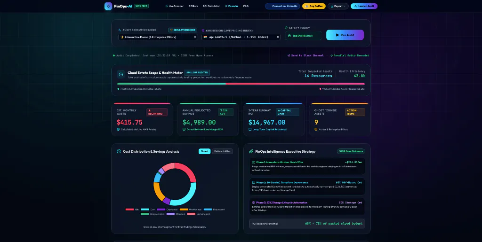
Task: Click the icon beside Long-Term Capital Reclaimed
Action: point(249,129)
